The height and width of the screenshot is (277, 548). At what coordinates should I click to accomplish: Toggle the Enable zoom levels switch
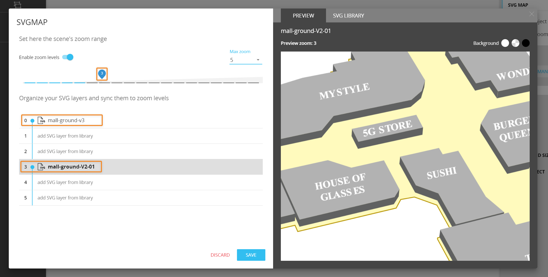tap(68, 57)
